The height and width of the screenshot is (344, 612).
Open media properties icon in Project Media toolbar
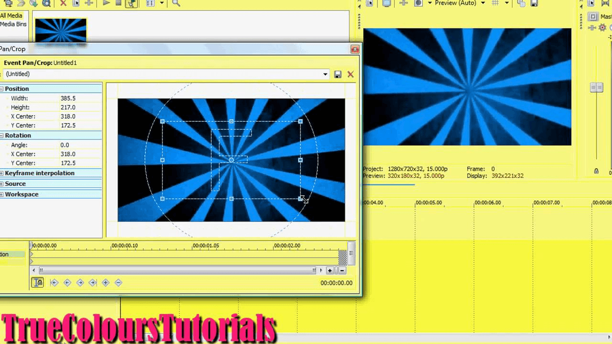coord(76,3)
